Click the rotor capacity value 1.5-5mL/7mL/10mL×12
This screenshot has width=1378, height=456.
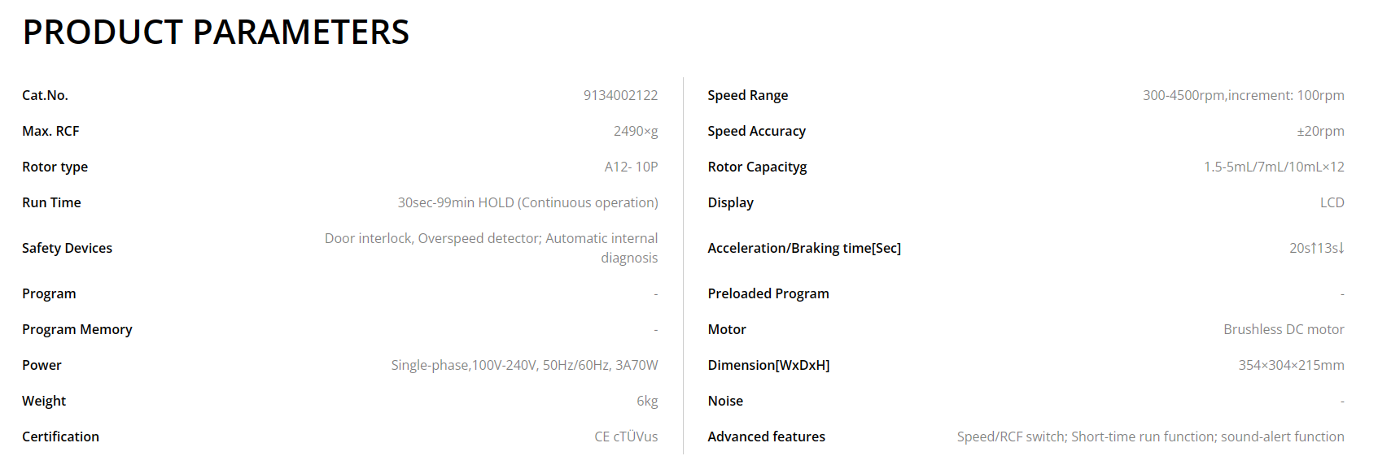(x=1274, y=167)
